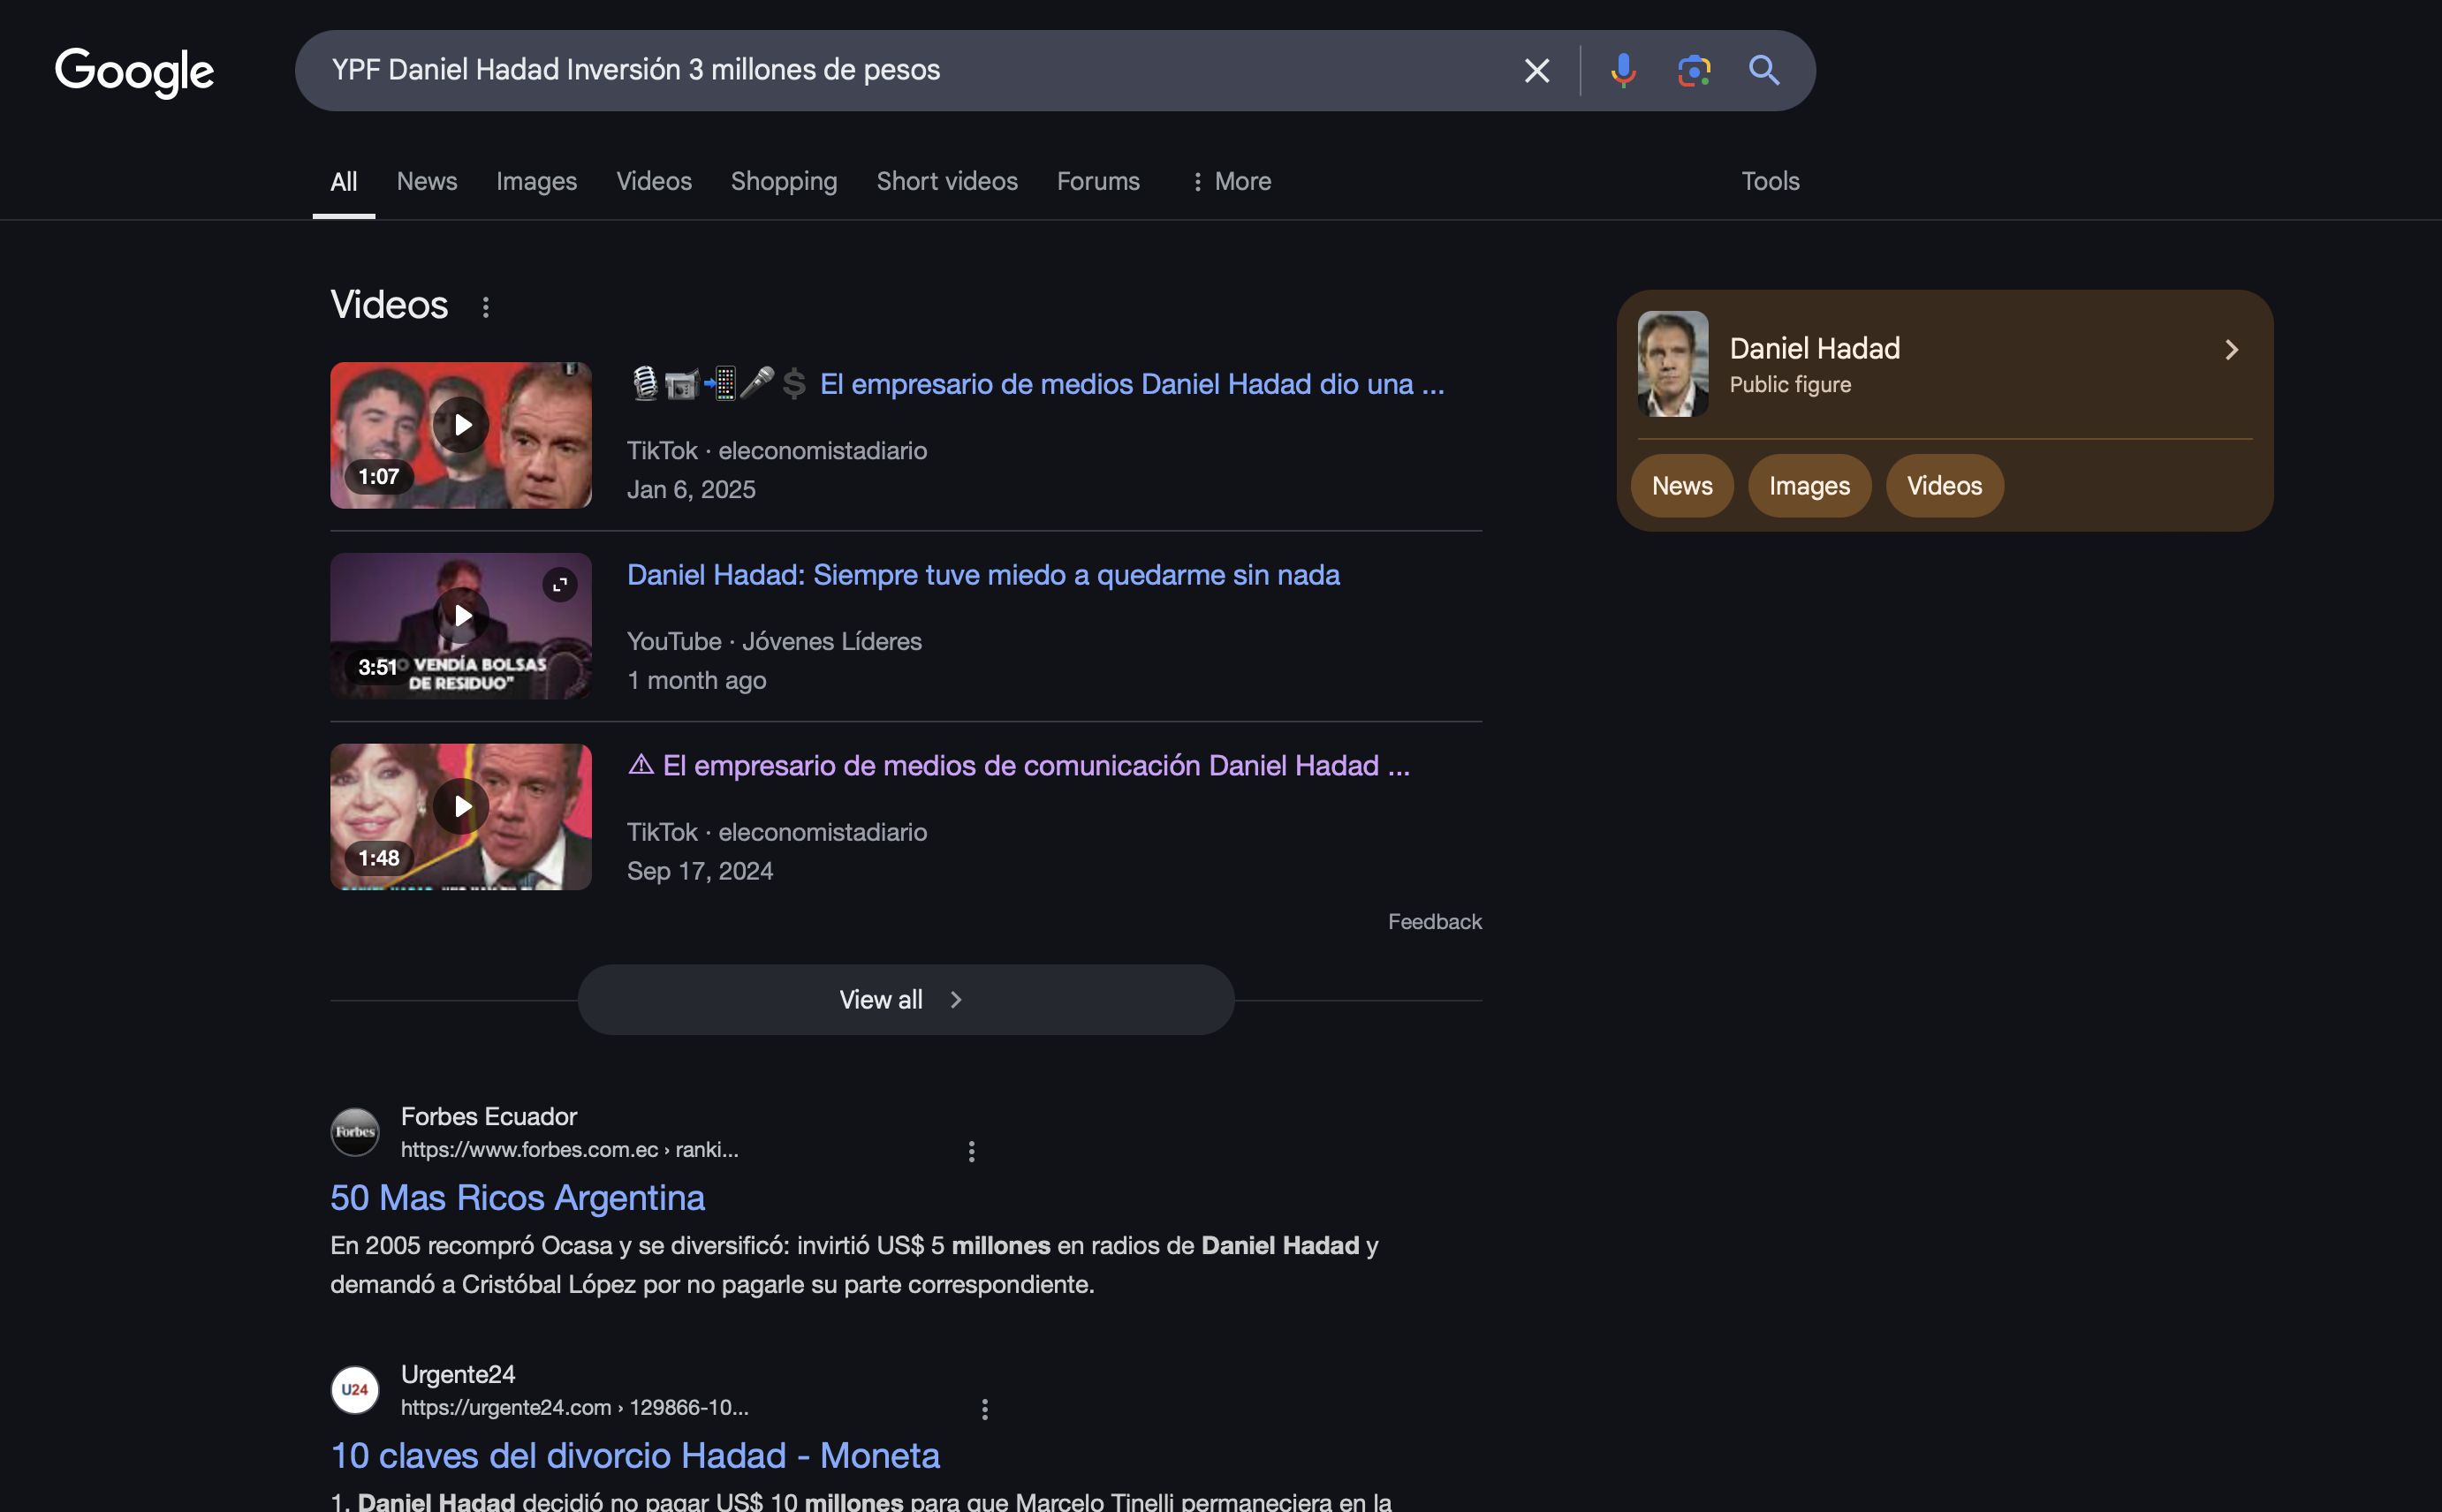
Task: Select the All tab
Action: (x=343, y=181)
